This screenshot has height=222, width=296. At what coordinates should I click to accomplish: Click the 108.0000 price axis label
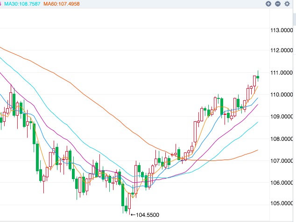[282, 139]
